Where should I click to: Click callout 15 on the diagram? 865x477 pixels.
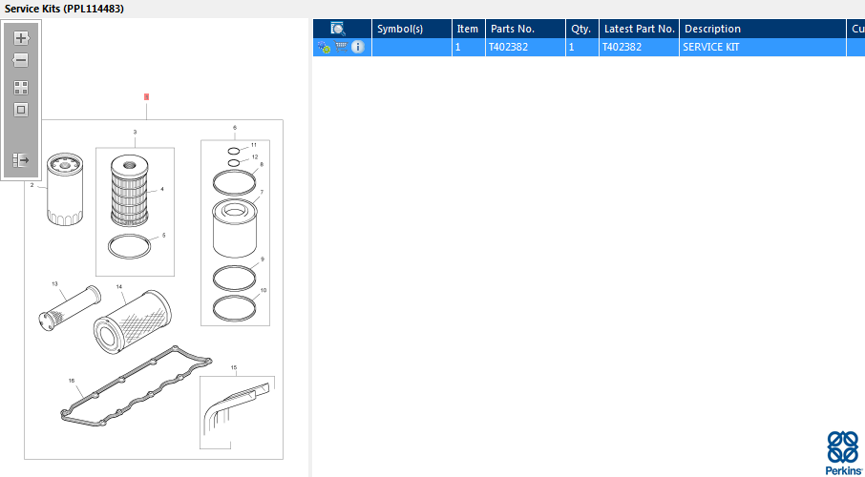coord(234,367)
